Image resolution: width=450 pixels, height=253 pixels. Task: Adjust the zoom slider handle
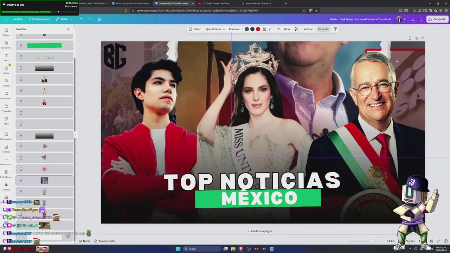pos(372,241)
